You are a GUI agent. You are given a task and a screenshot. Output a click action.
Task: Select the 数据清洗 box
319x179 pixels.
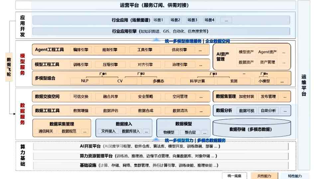click(181, 111)
